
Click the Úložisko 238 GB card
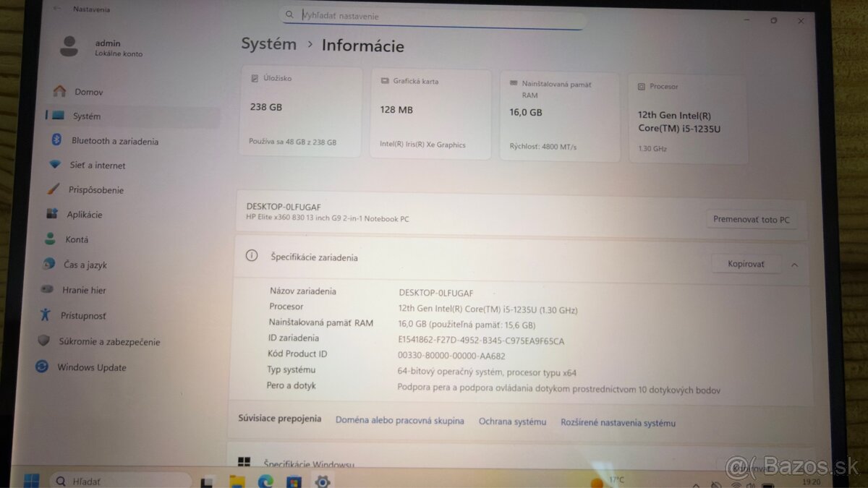[x=300, y=112]
